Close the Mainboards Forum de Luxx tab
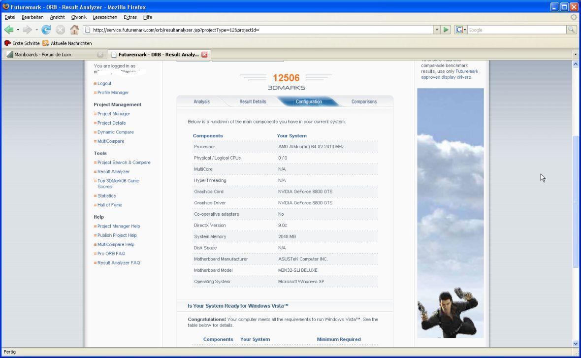Screen dimensions: 581x358 click(100, 55)
